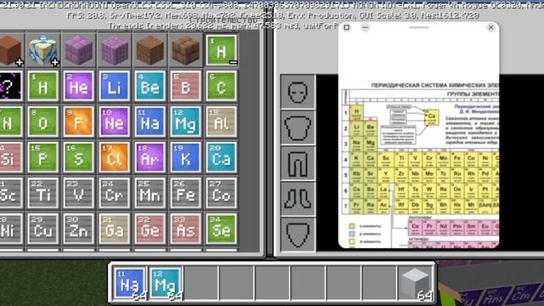Screen dimensions: 544x306
Task: Pick the brown granite-like block
Action: pos(150,50)
